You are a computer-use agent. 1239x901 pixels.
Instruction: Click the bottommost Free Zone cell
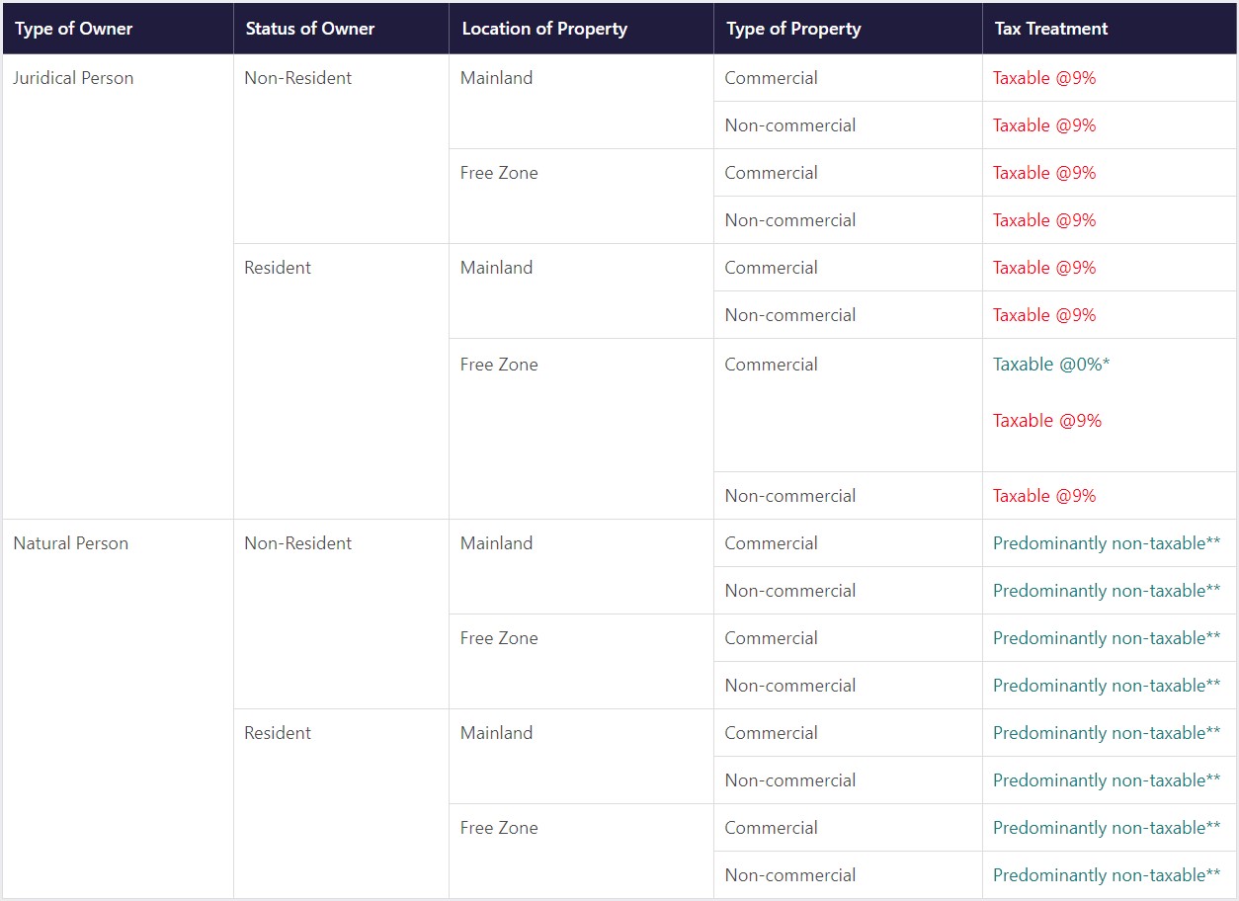click(x=499, y=828)
